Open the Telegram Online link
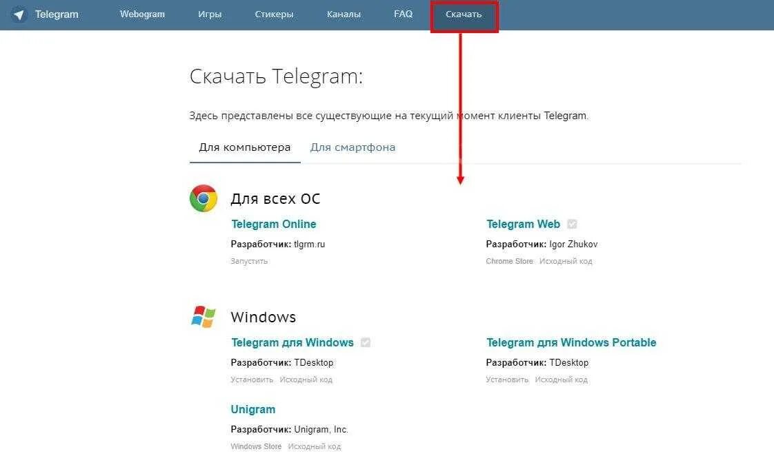The image size is (774, 458). click(273, 224)
